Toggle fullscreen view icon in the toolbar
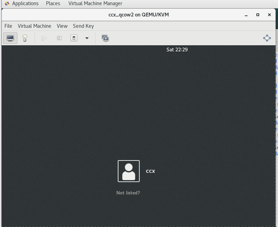The height and width of the screenshot is (227, 278). click(x=267, y=38)
